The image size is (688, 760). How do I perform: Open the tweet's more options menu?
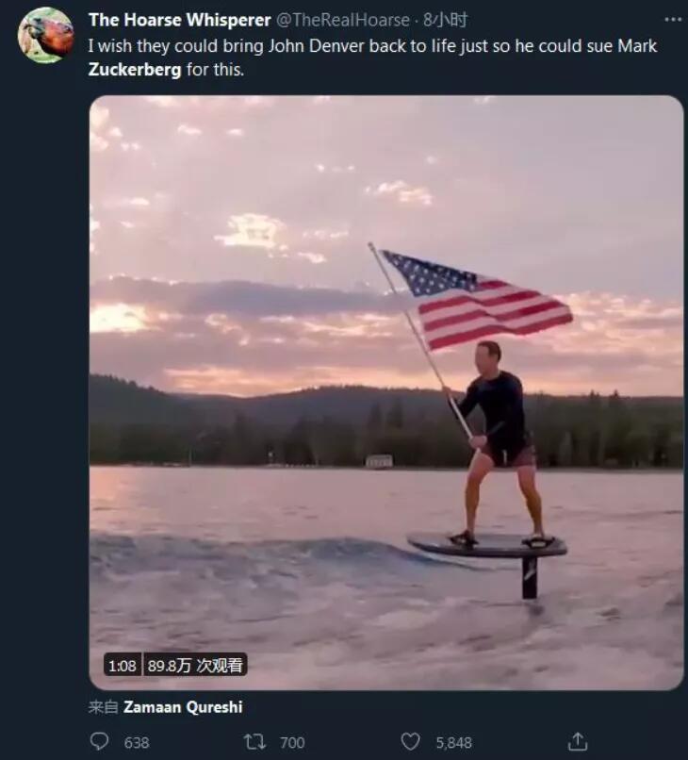673,20
